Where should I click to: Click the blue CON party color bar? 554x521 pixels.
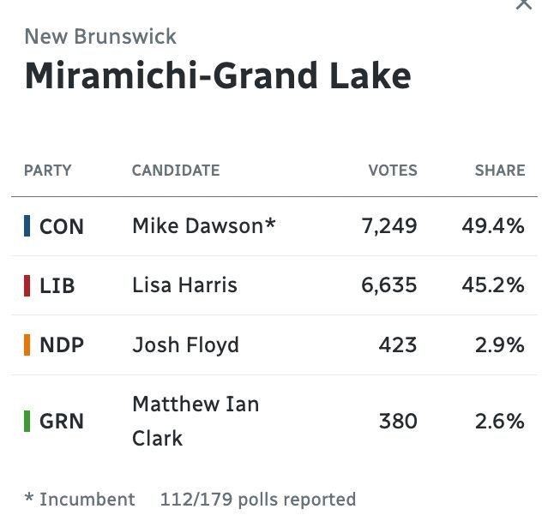tap(27, 226)
